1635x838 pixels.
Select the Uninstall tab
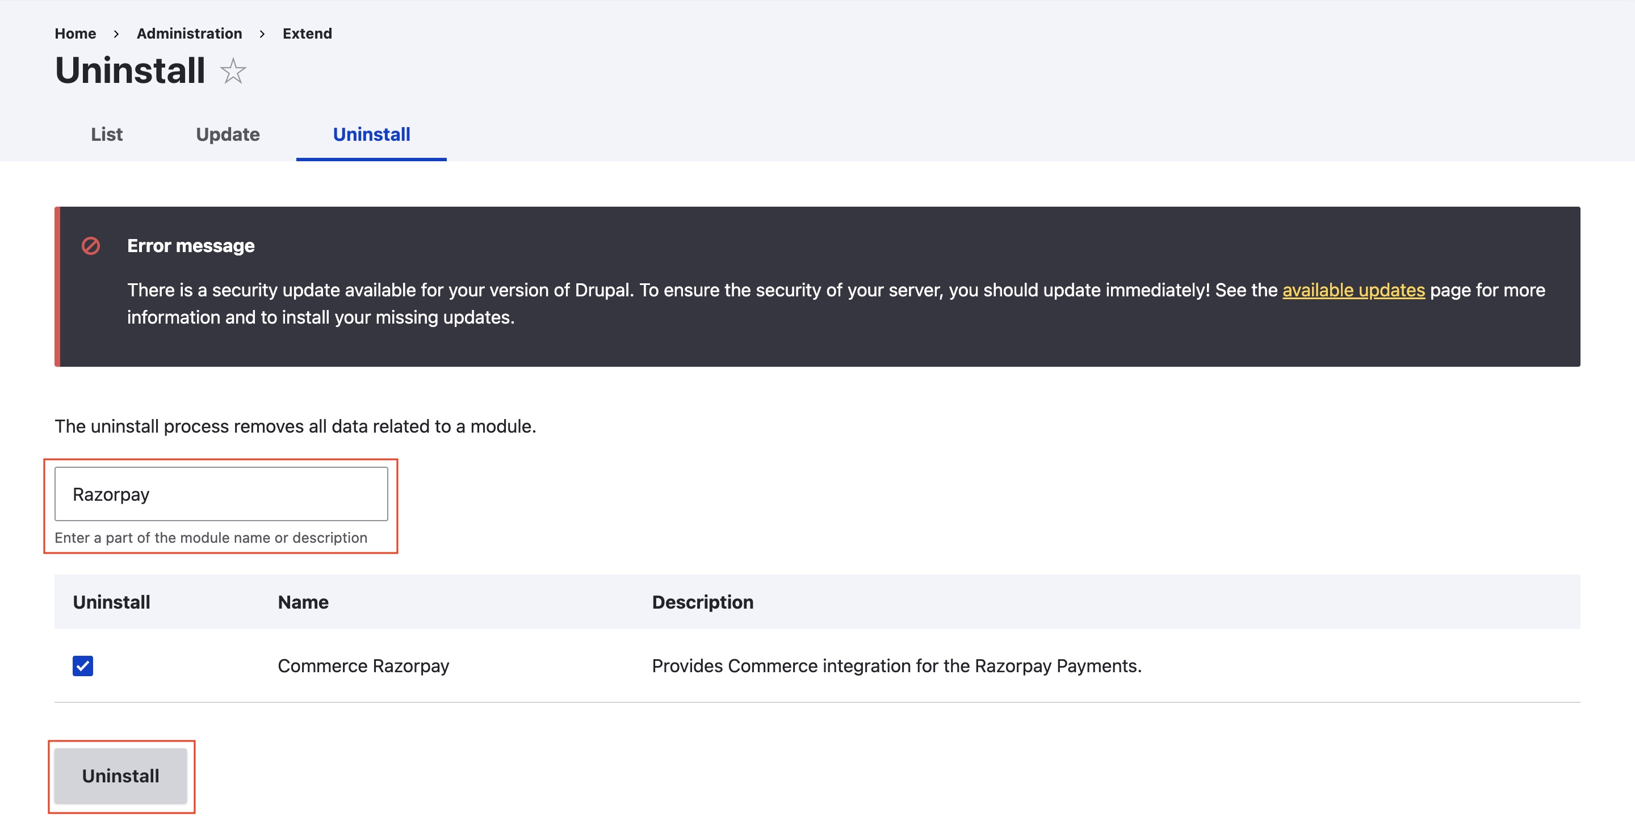(371, 135)
